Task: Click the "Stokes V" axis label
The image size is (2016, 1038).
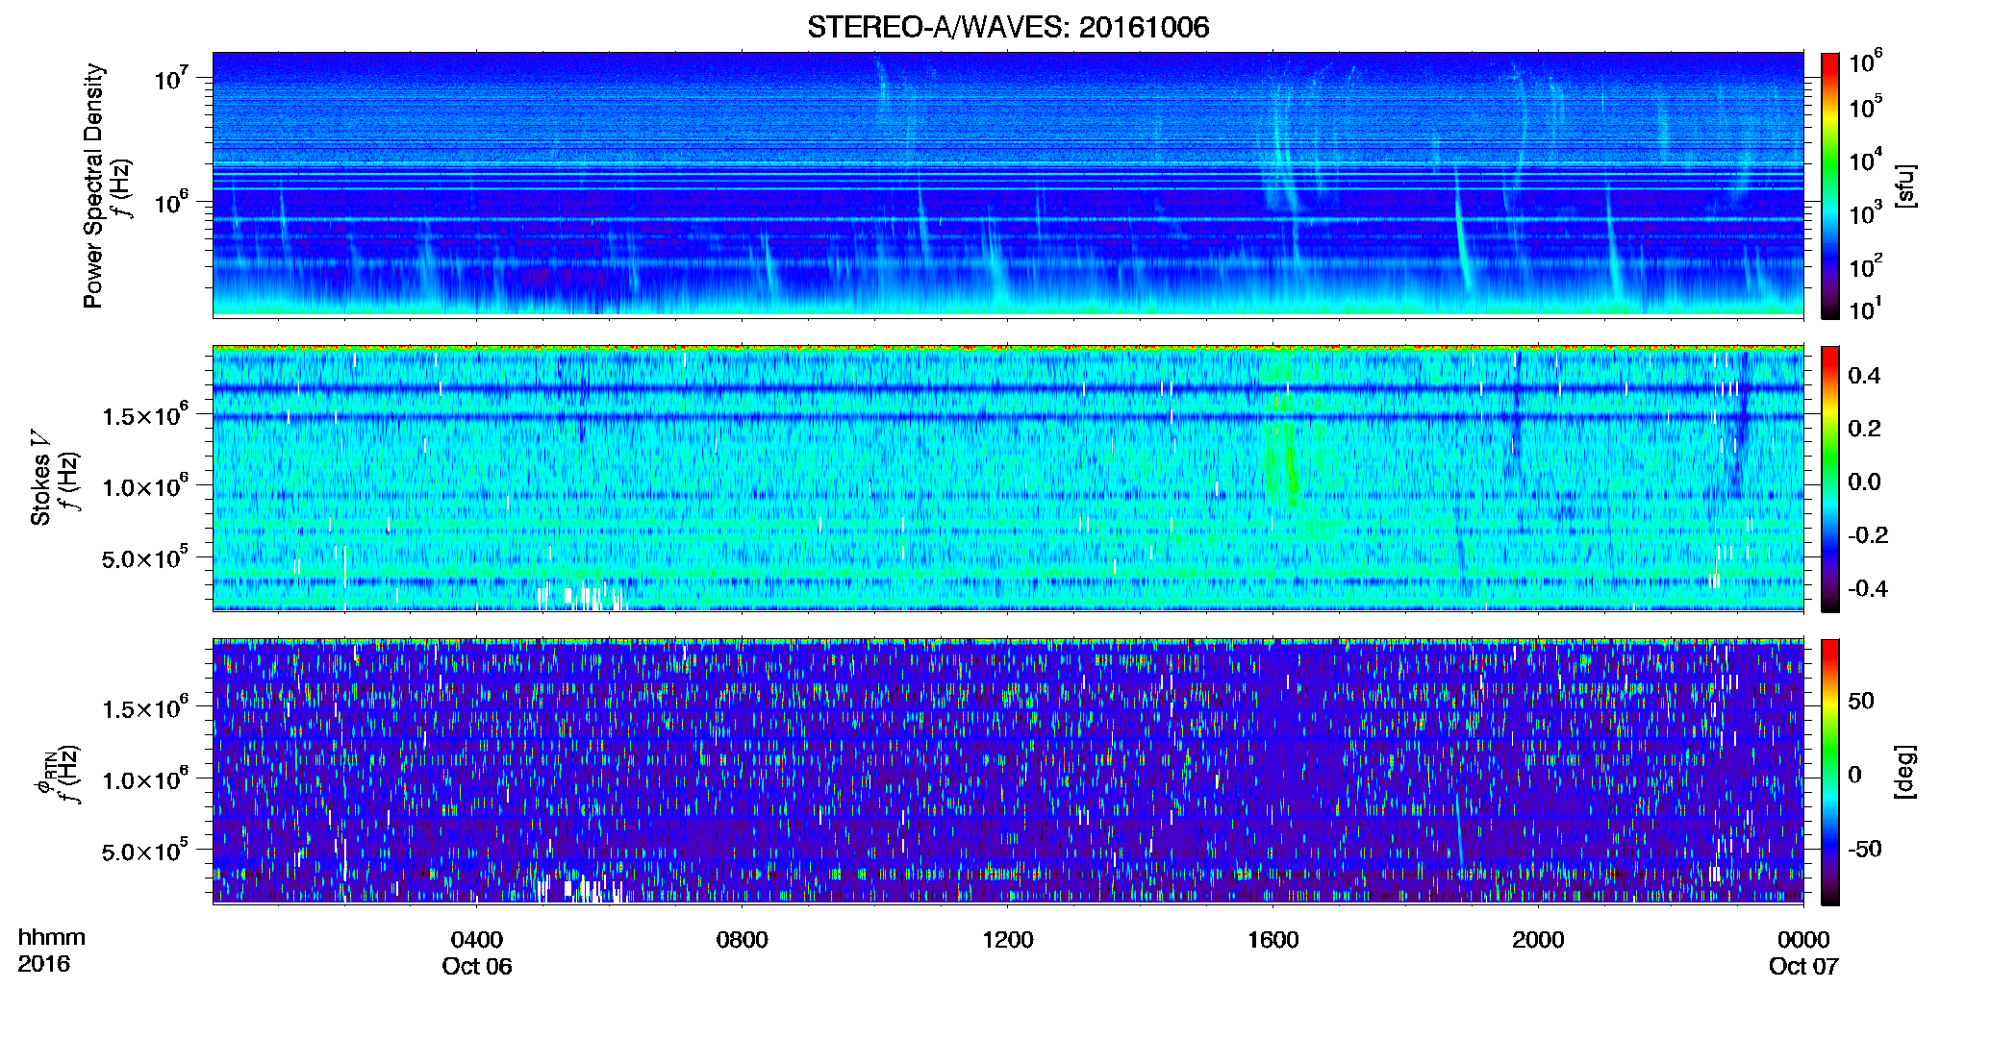Action: pos(40,478)
